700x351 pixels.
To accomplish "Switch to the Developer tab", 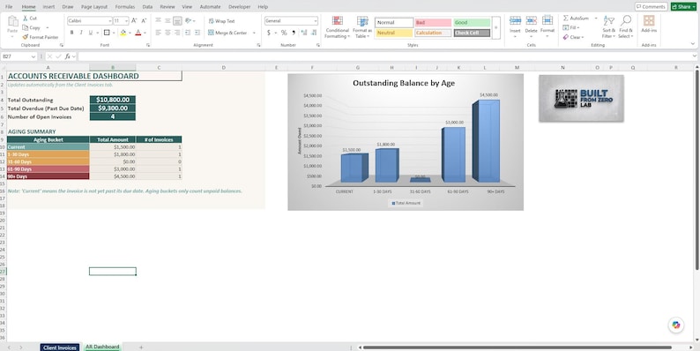I will tap(239, 7).
